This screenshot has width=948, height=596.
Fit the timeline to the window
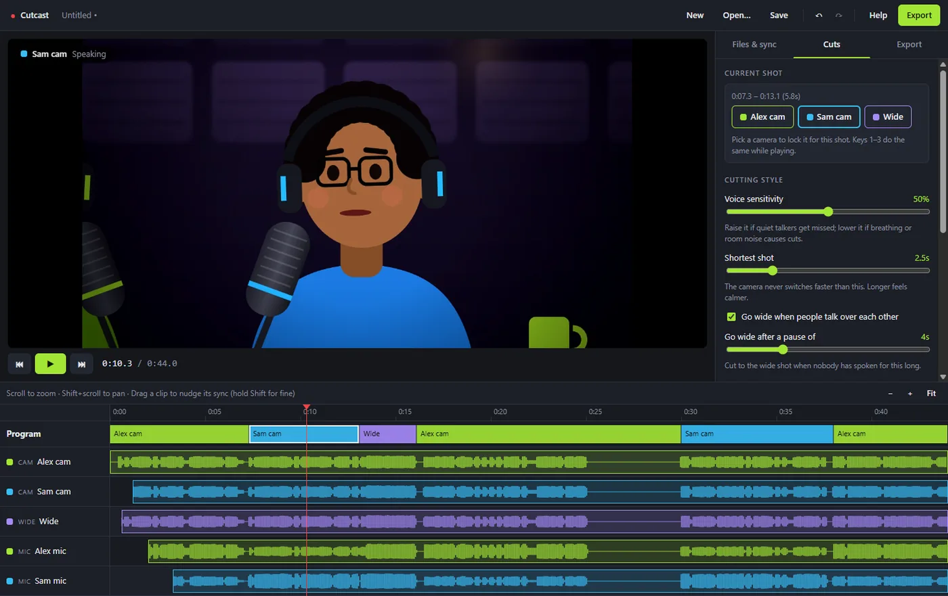tap(931, 394)
